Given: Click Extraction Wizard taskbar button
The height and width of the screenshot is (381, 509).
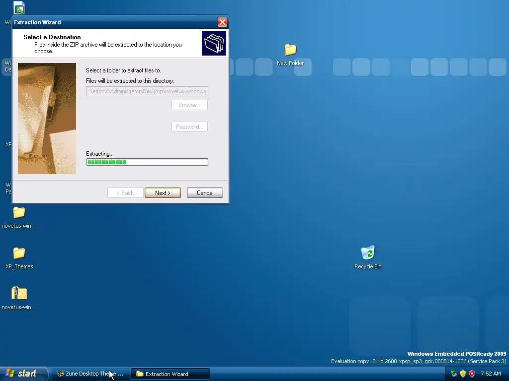Looking at the screenshot, I should (170, 374).
